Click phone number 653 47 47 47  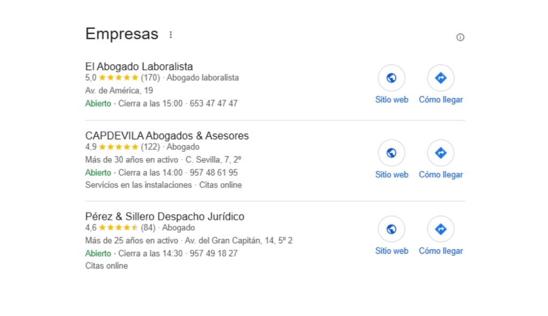click(x=214, y=104)
